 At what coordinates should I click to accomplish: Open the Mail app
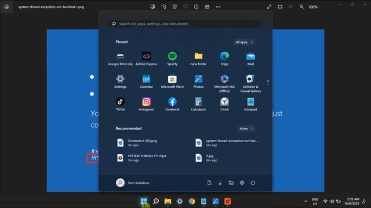click(x=250, y=59)
